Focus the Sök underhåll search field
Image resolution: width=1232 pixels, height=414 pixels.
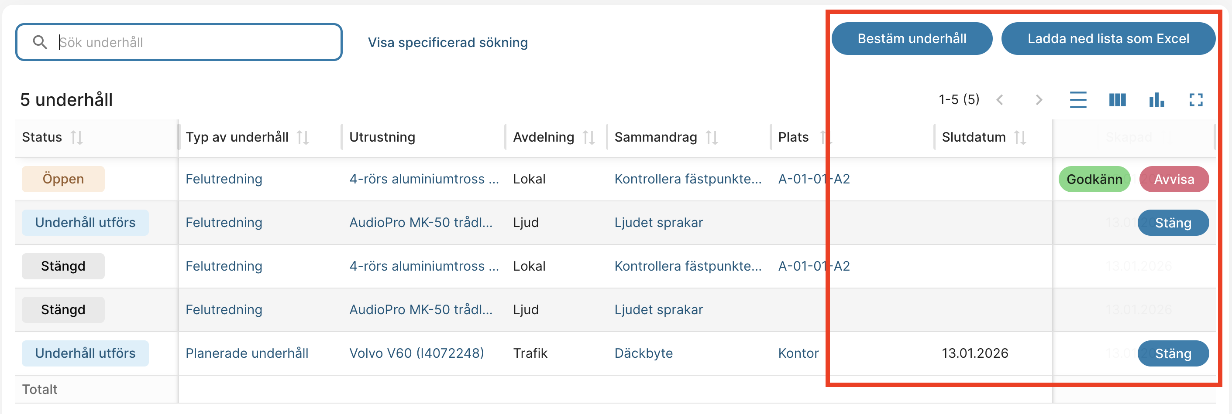point(191,43)
